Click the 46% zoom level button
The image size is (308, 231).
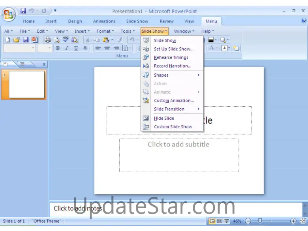[x=237, y=221]
